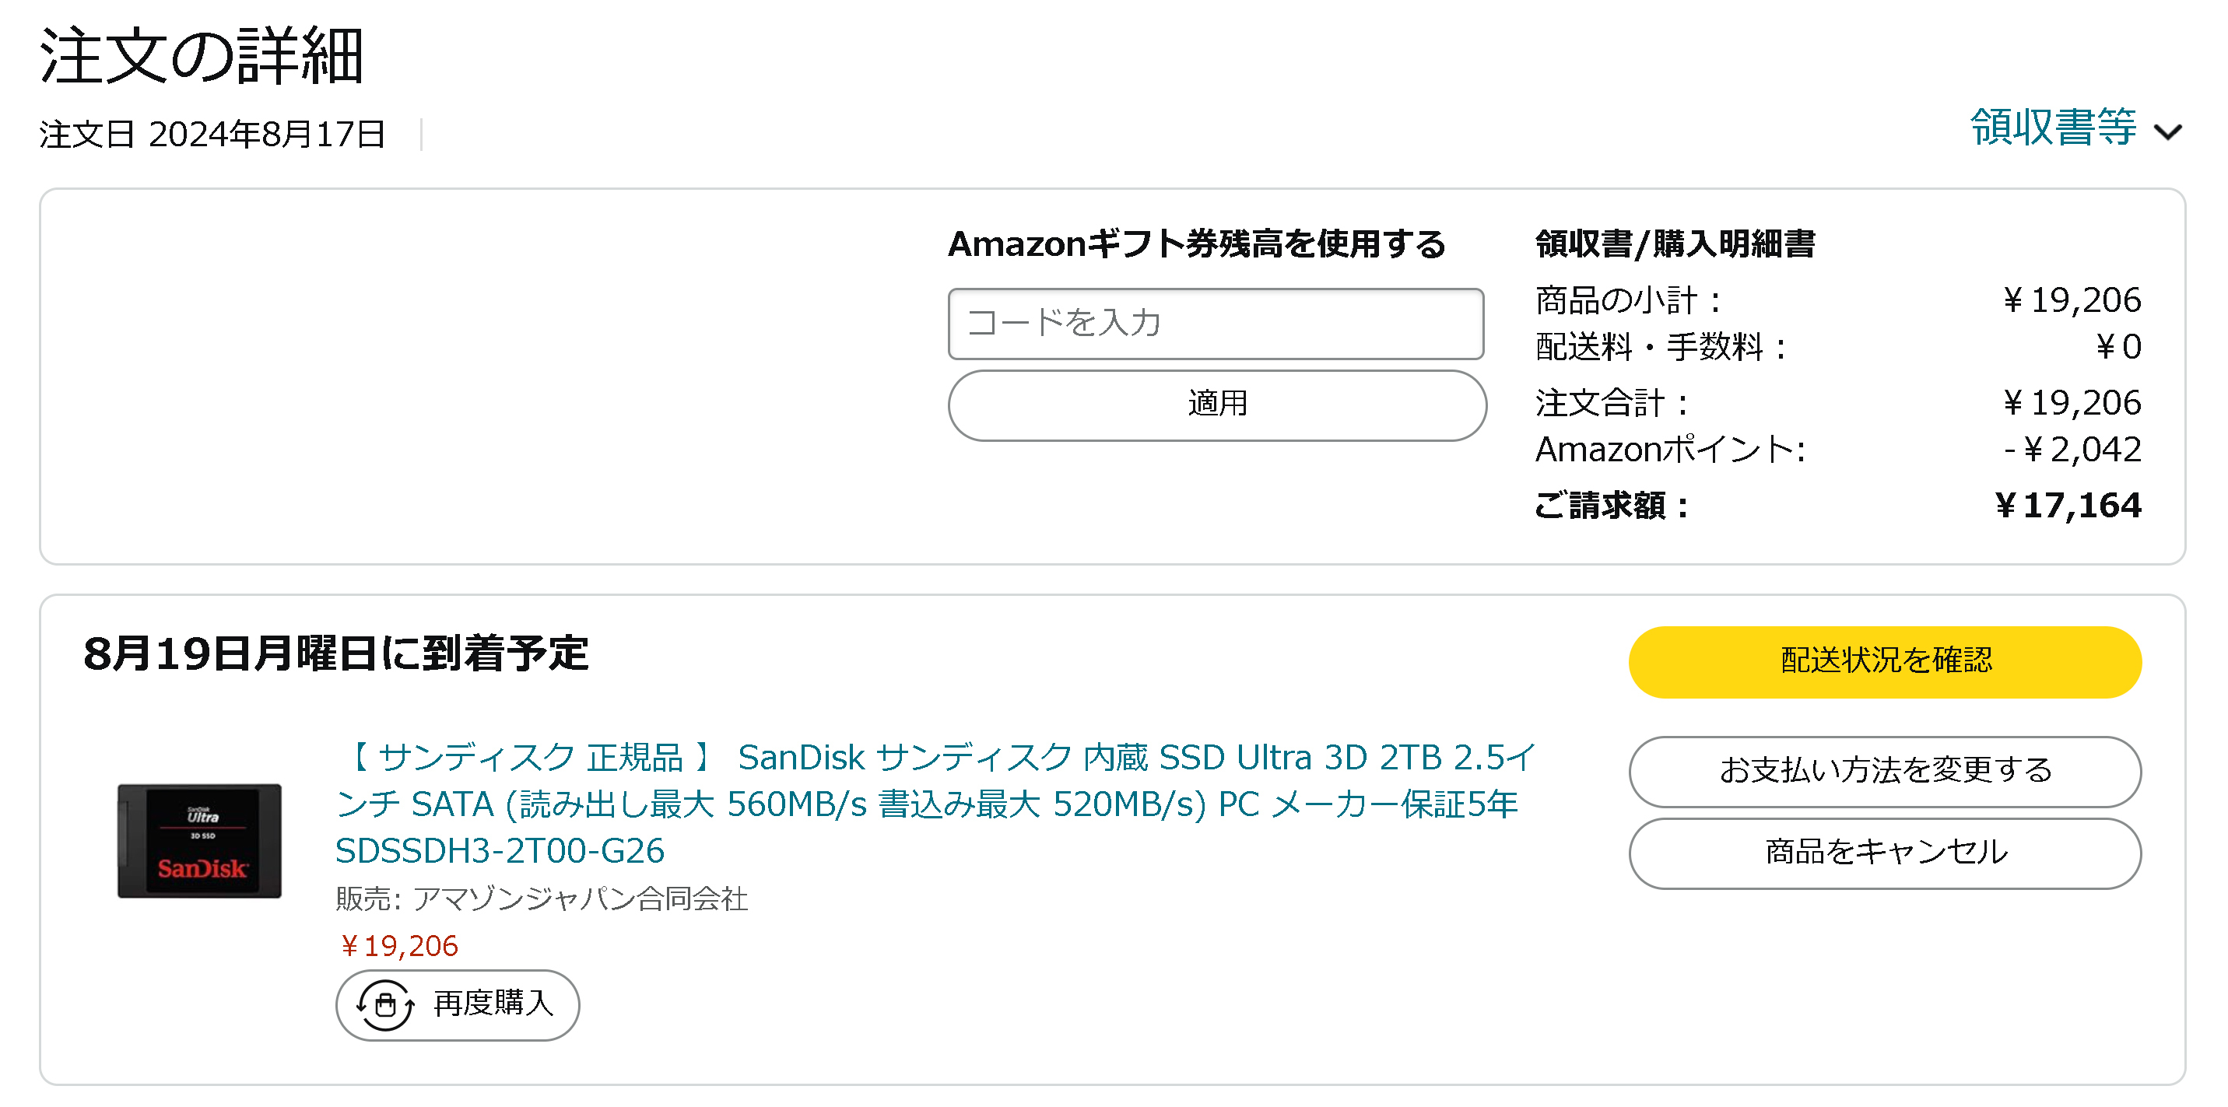
Task: Click the SanDisk SSD product thumbnail
Action: 200,841
